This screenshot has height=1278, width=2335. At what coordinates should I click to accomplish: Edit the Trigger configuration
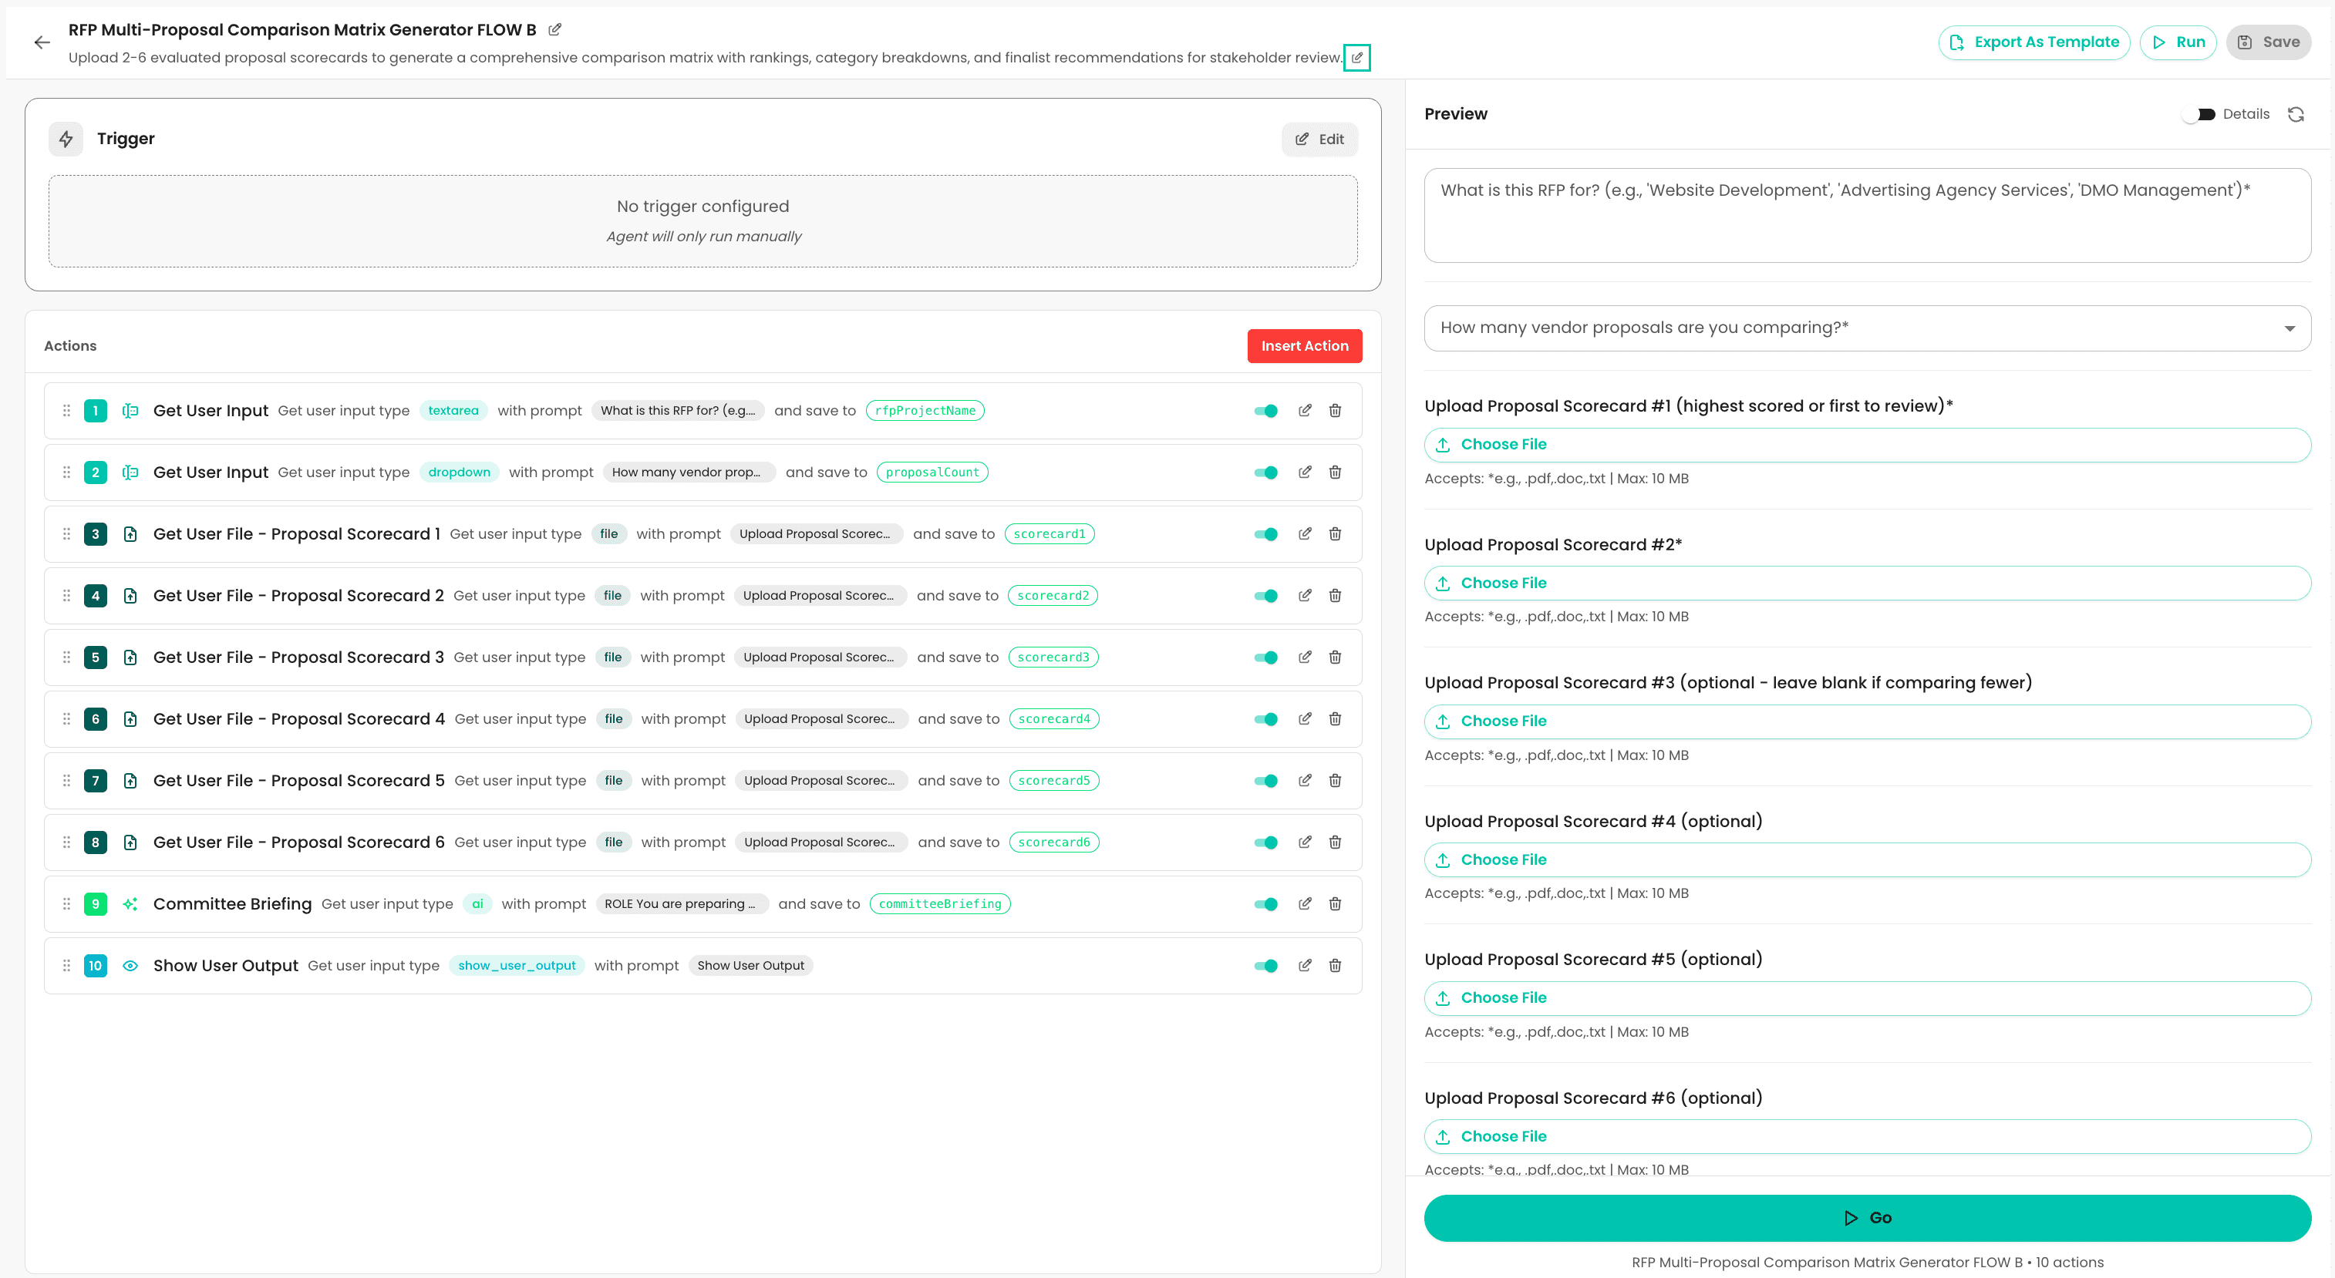click(x=1319, y=139)
